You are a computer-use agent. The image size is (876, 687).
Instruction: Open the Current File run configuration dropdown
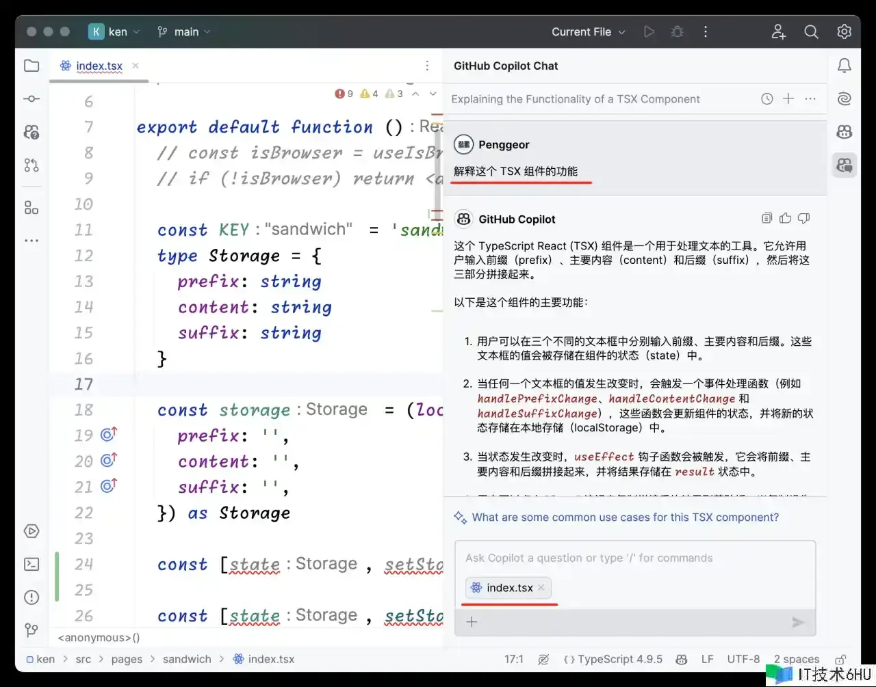(x=589, y=31)
